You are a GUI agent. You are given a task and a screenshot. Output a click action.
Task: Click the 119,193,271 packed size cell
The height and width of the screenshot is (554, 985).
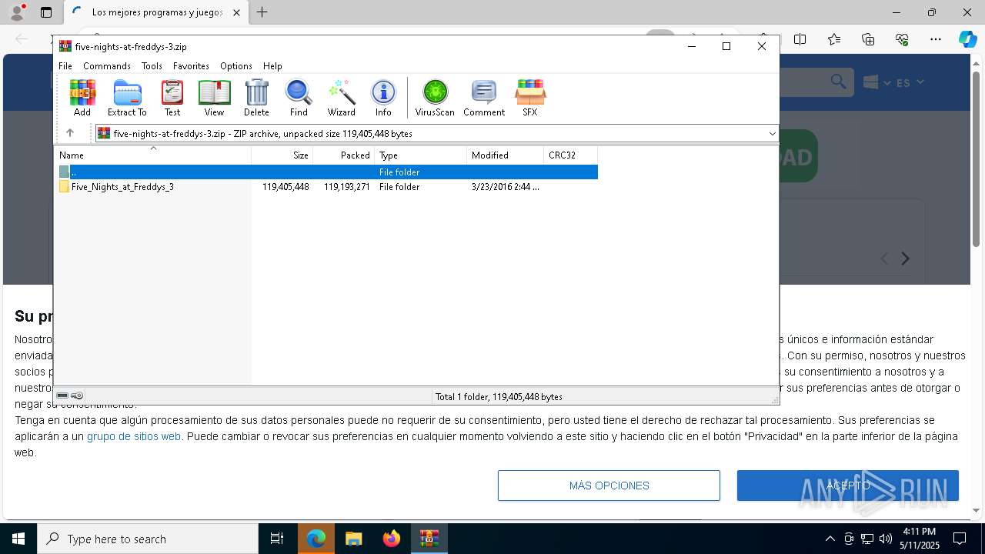[x=346, y=187]
